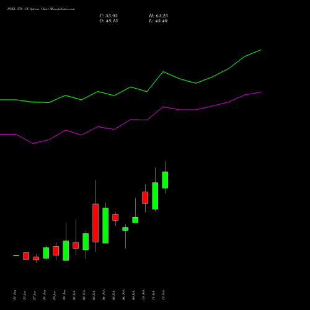Click the 06 Feb date axis label

click(x=124, y=294)
